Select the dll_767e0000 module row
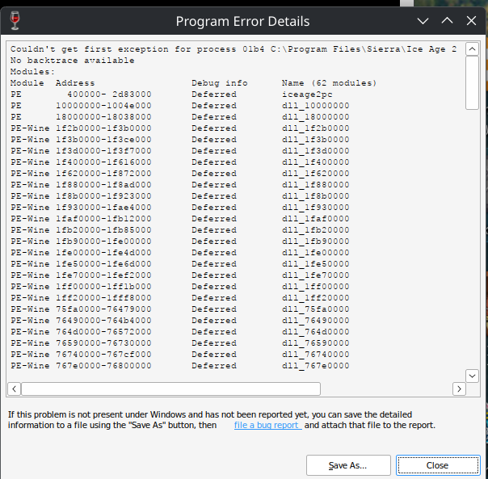Image resolution: width=488 pixels, height=479 pixels. coord(314,366)
